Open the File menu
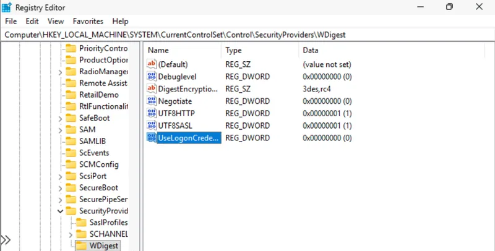The width and height of the screenshot is (495, 251). [11, 21]
